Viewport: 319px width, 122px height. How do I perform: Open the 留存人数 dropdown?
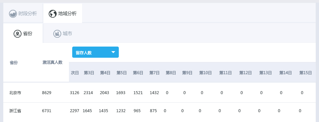coord(96,52)
